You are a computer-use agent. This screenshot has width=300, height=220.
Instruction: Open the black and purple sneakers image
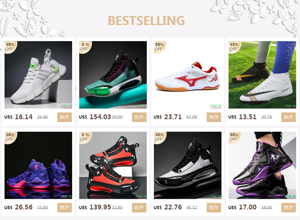[x=262, y=165]
